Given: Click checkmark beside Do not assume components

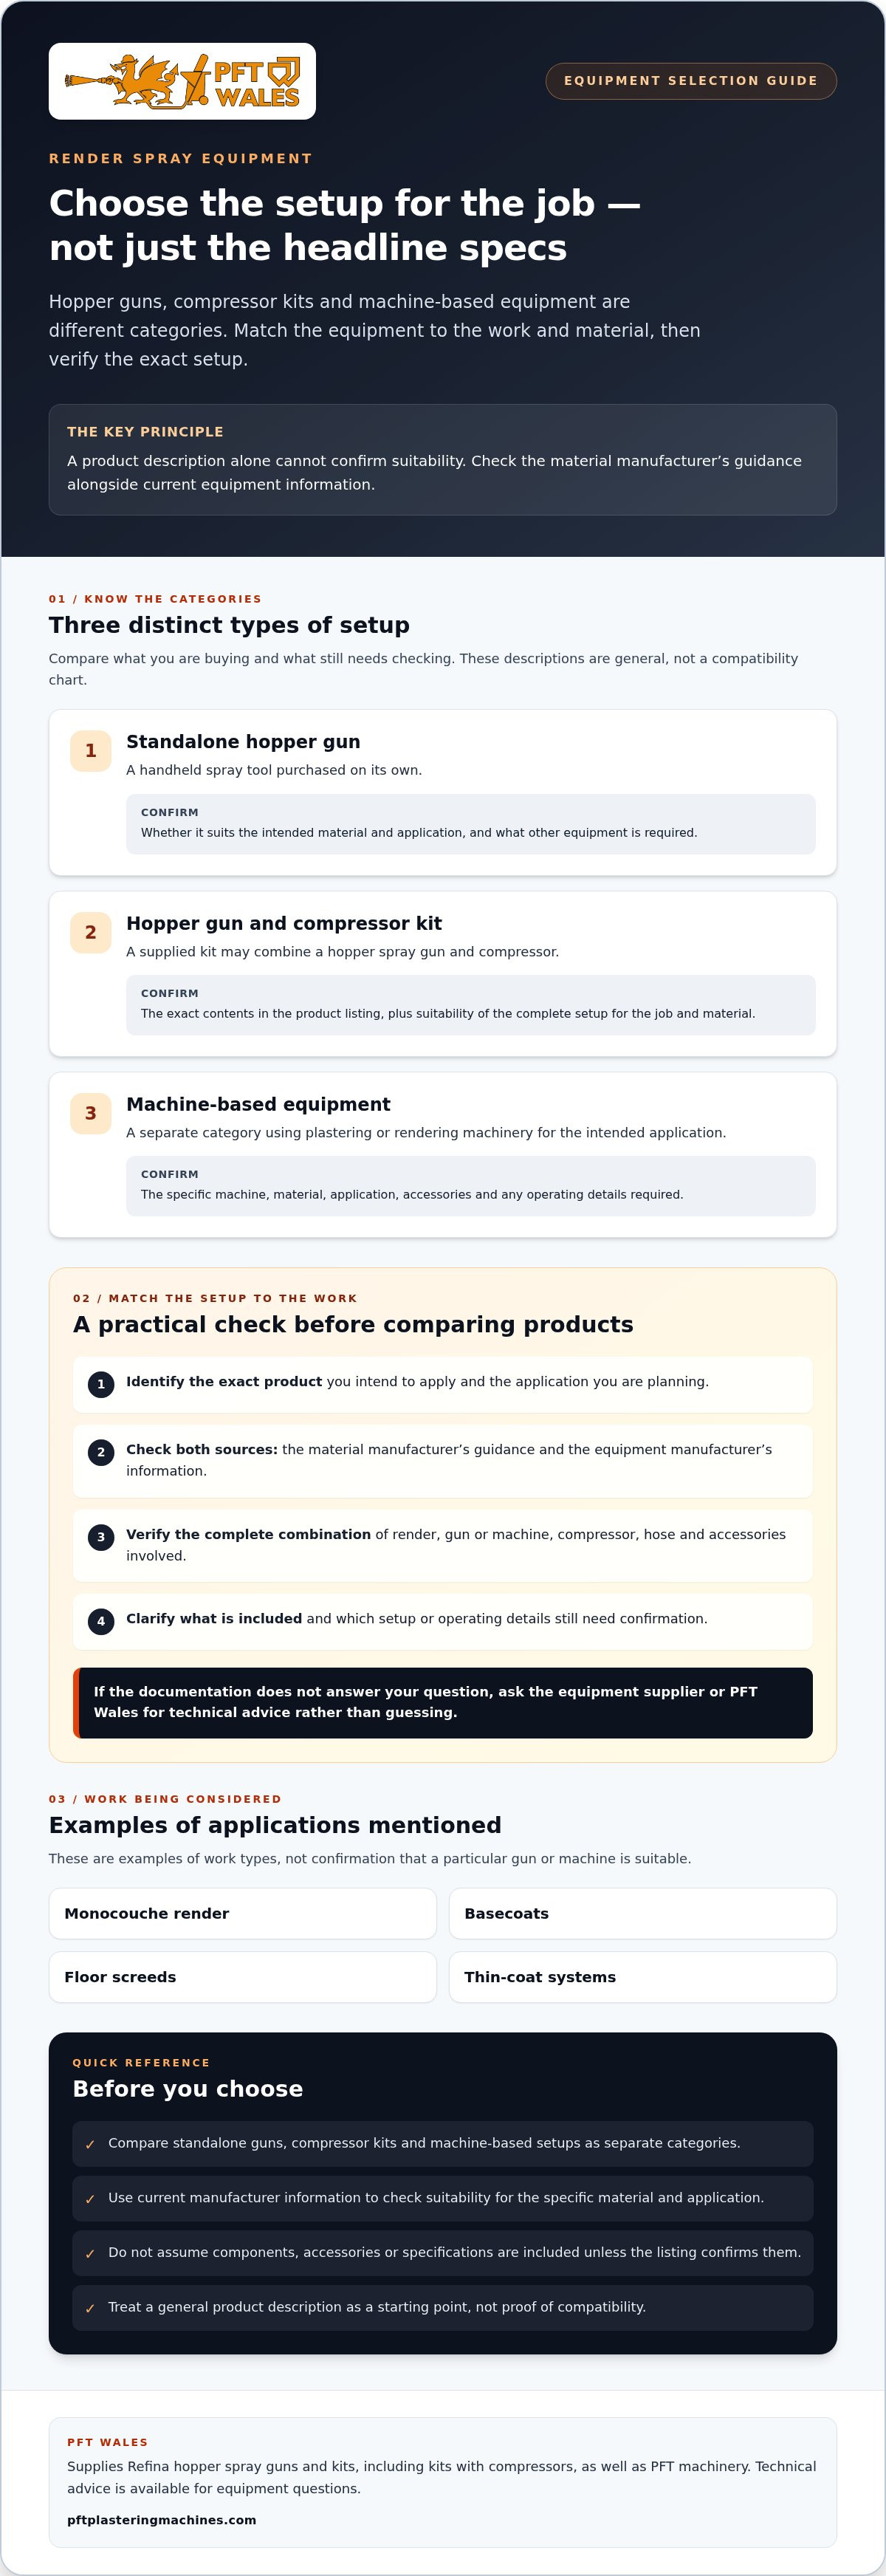Looking at the screenshot, I should coord(90,2253).
